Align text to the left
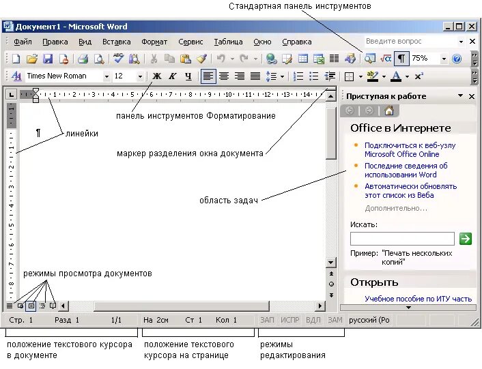Image resolution: width=482 pixels, height=369 pixels. pyautogui.click(x=208, y=76)
